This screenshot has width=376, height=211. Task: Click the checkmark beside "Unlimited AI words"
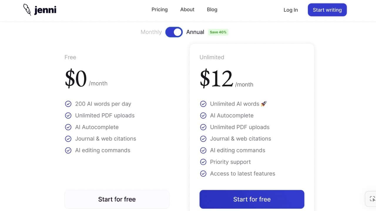(x=203, y=104)
